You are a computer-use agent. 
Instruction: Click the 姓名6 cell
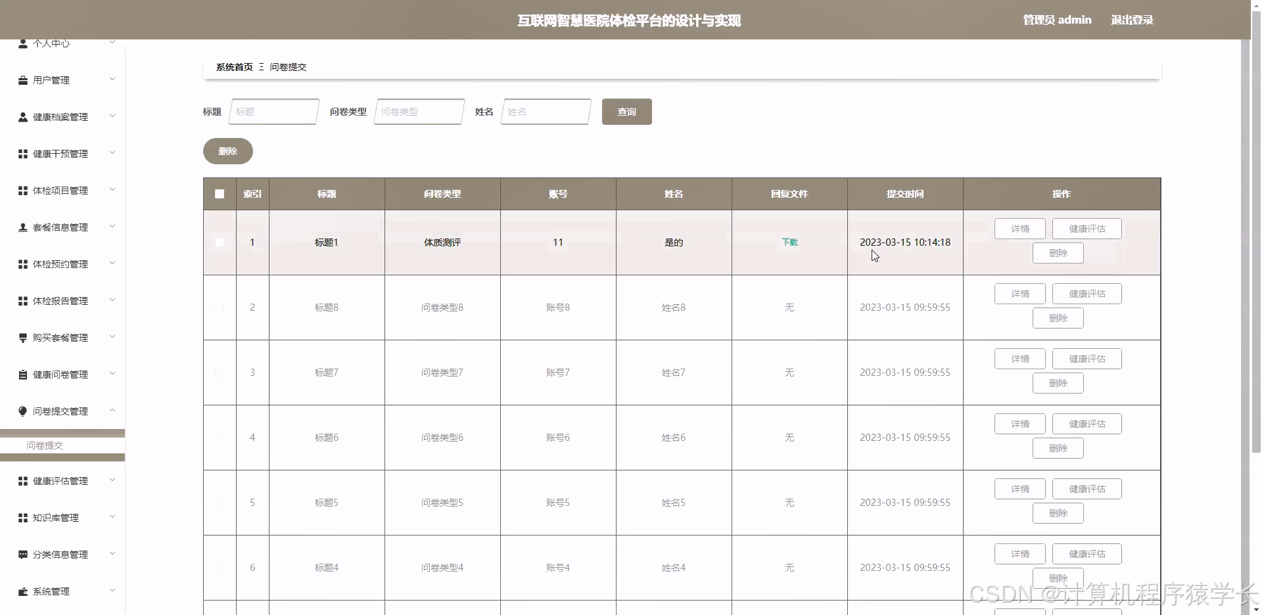click(674, 438)
